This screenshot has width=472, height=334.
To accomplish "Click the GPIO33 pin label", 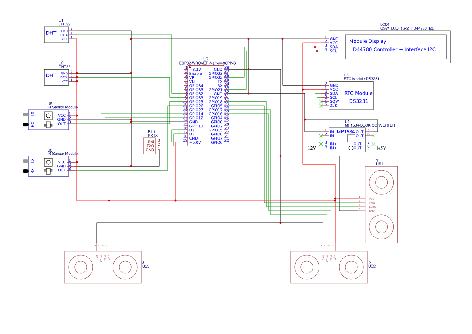I will tap(196, 98).
